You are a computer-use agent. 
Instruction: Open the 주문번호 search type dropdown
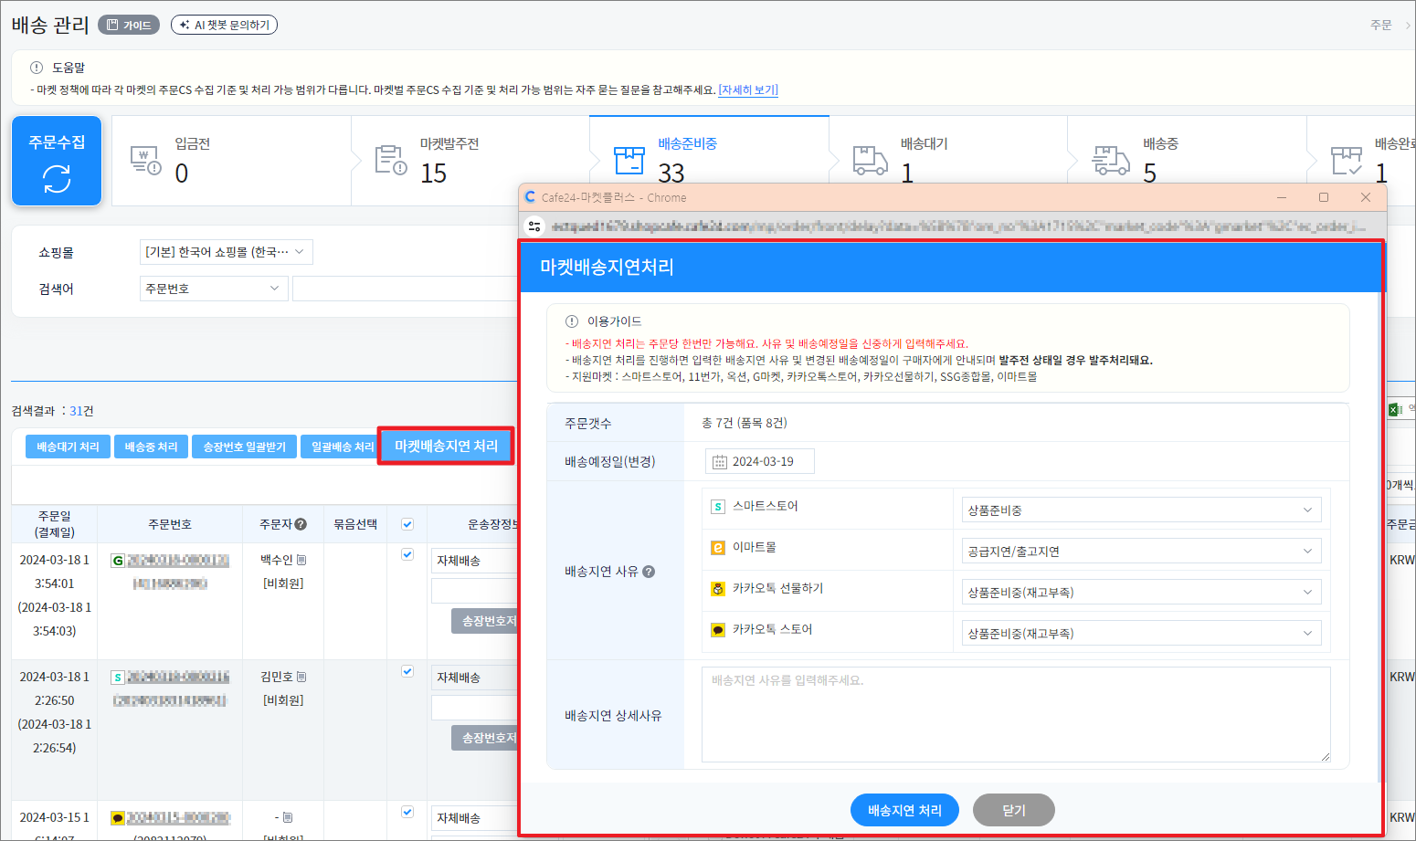[x=214, y=289]
